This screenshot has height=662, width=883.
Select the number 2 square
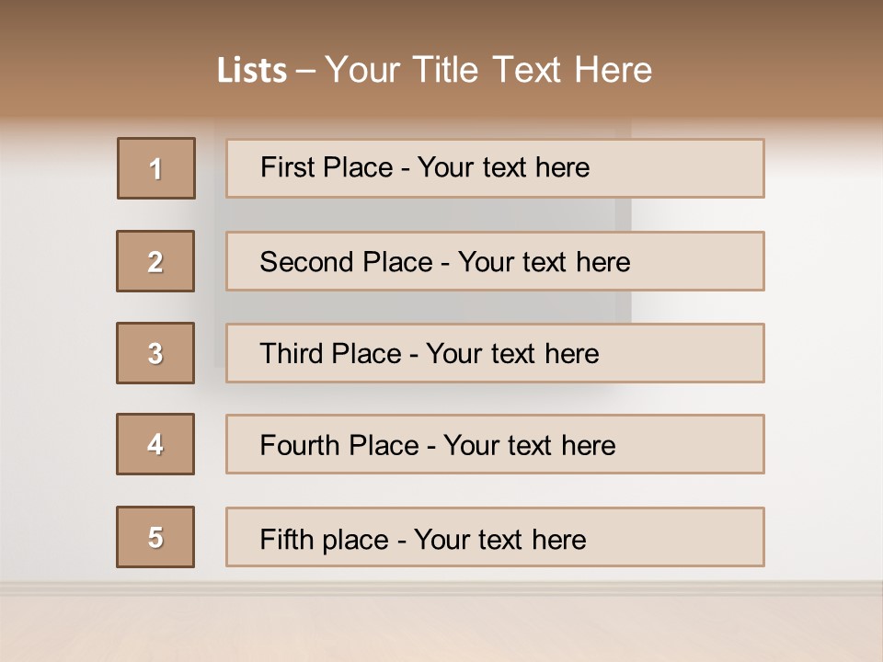(155, 261)
